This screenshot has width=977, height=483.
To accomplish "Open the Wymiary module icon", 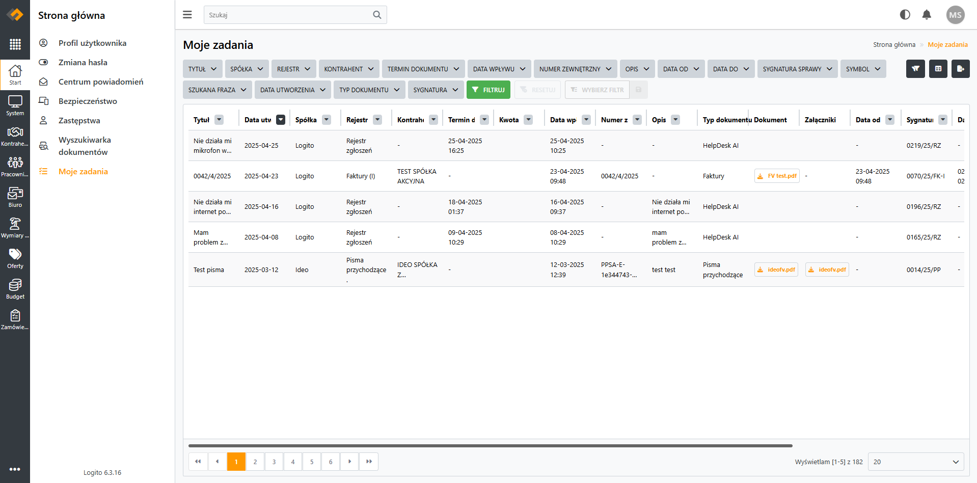I will point(15,228).
